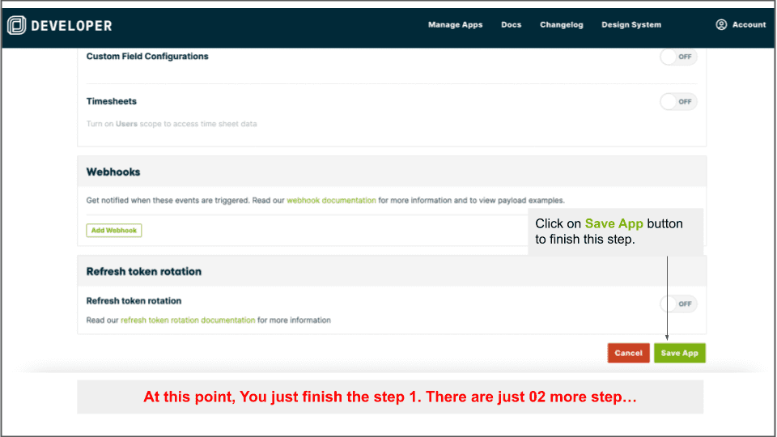Click the Refresh token rotation section header

[x=143, y=272]
